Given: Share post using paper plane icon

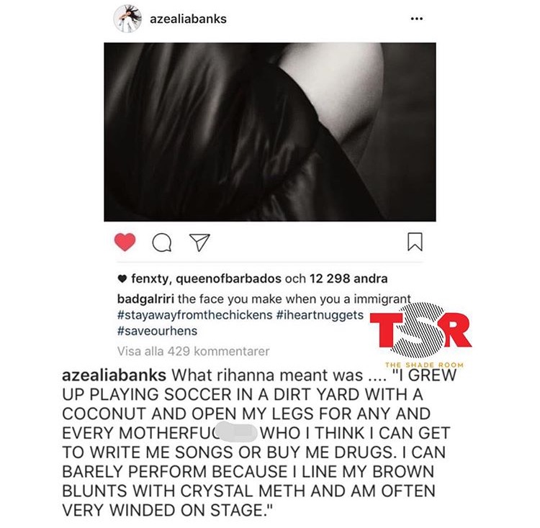Looking at the screenshot, I should pos(199,242).
